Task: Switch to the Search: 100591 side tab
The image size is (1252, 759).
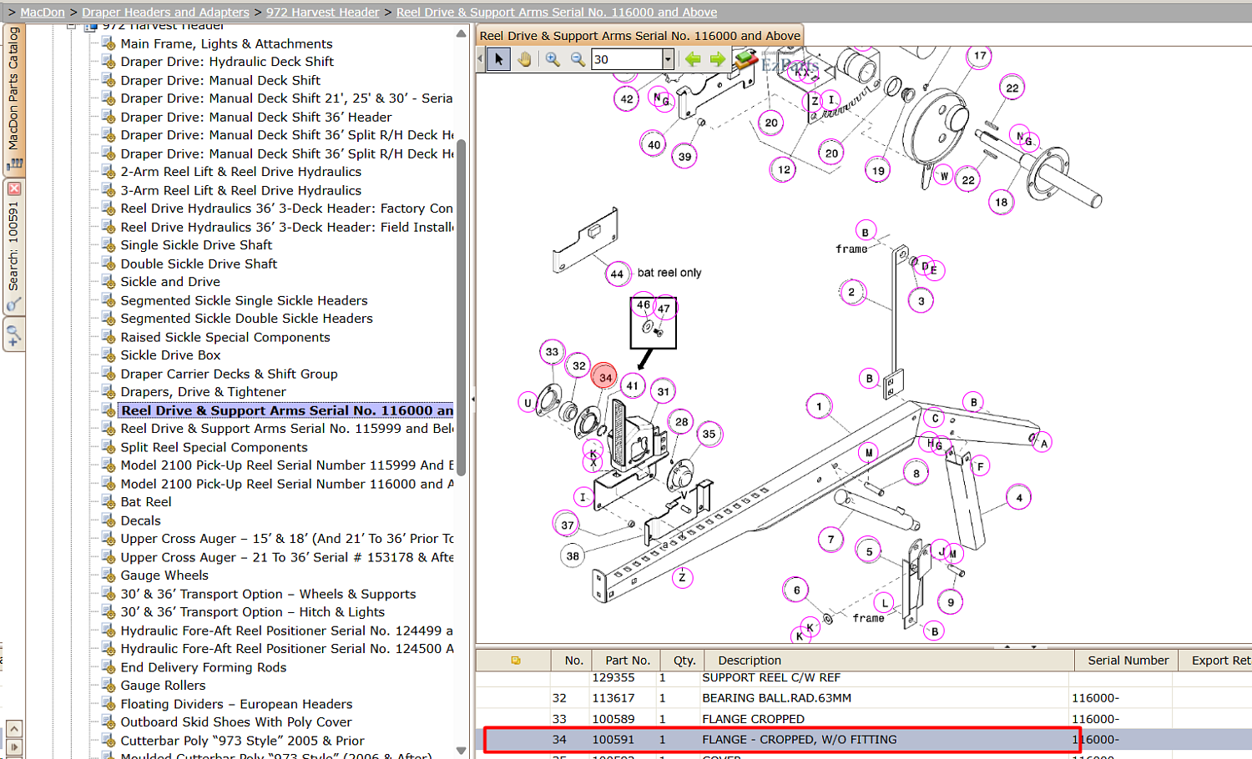Action: tap(13, 248)
